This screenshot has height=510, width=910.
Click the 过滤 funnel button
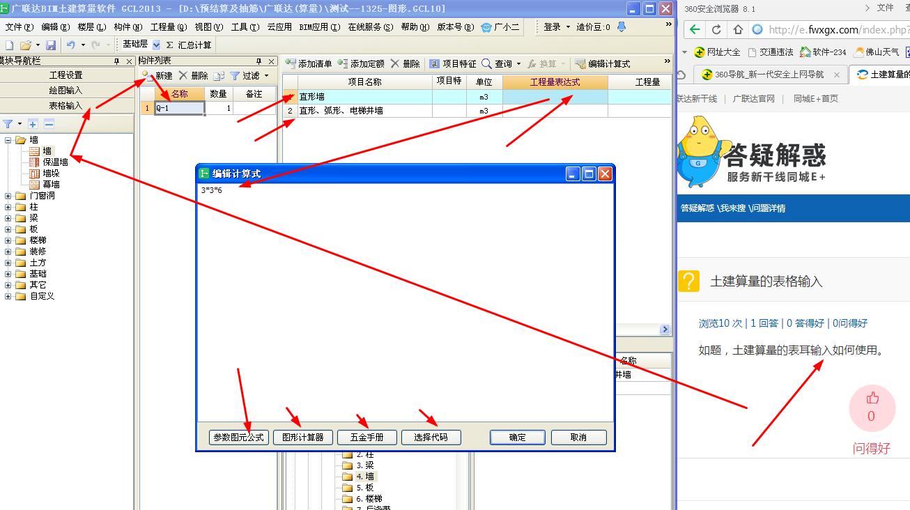pyautogui.click(x=245, y=75)
